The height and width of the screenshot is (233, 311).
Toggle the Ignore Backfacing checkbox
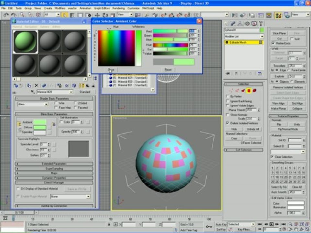(x=228, y=101)
